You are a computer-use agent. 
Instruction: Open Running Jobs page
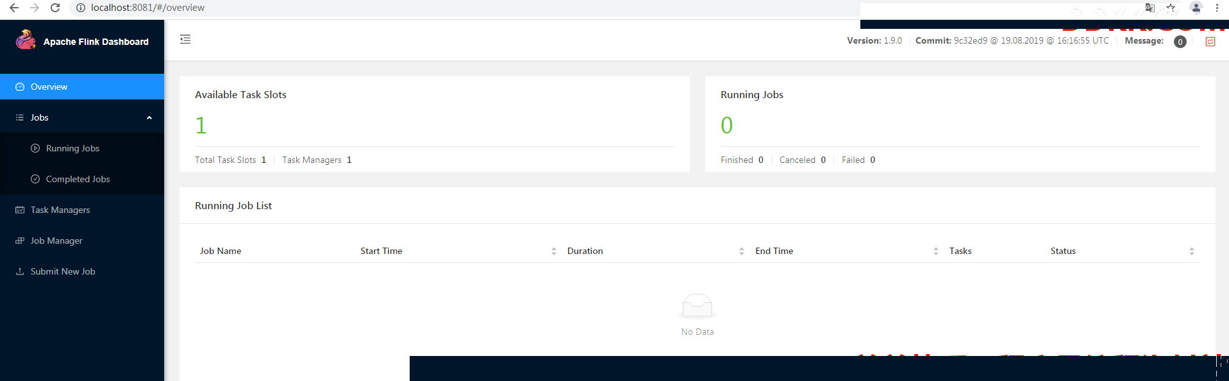pos(82,148)
